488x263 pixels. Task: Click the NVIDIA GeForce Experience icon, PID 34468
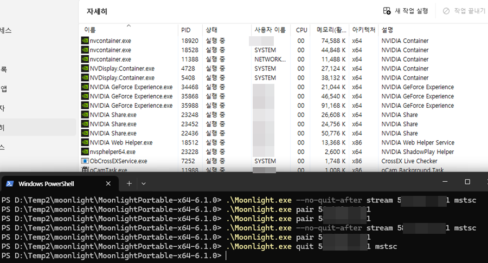(85, 87)
